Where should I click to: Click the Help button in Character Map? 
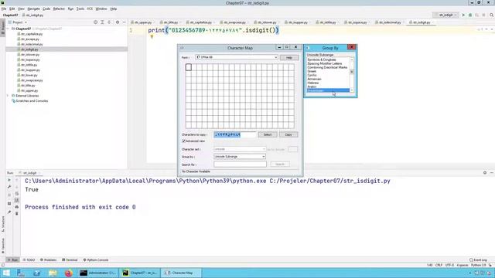(x=288, y=58)
